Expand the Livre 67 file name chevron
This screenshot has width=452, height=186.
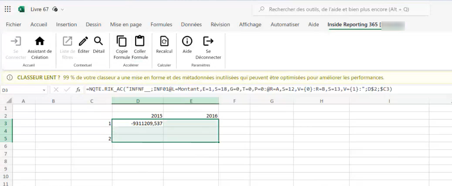tap(62, 10)
